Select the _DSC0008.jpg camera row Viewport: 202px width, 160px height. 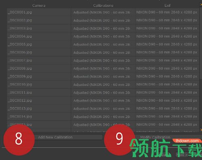click(39, 68)
